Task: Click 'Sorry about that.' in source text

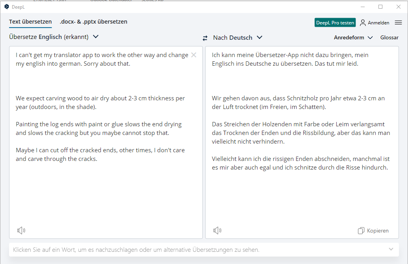Action: [107, 64]
